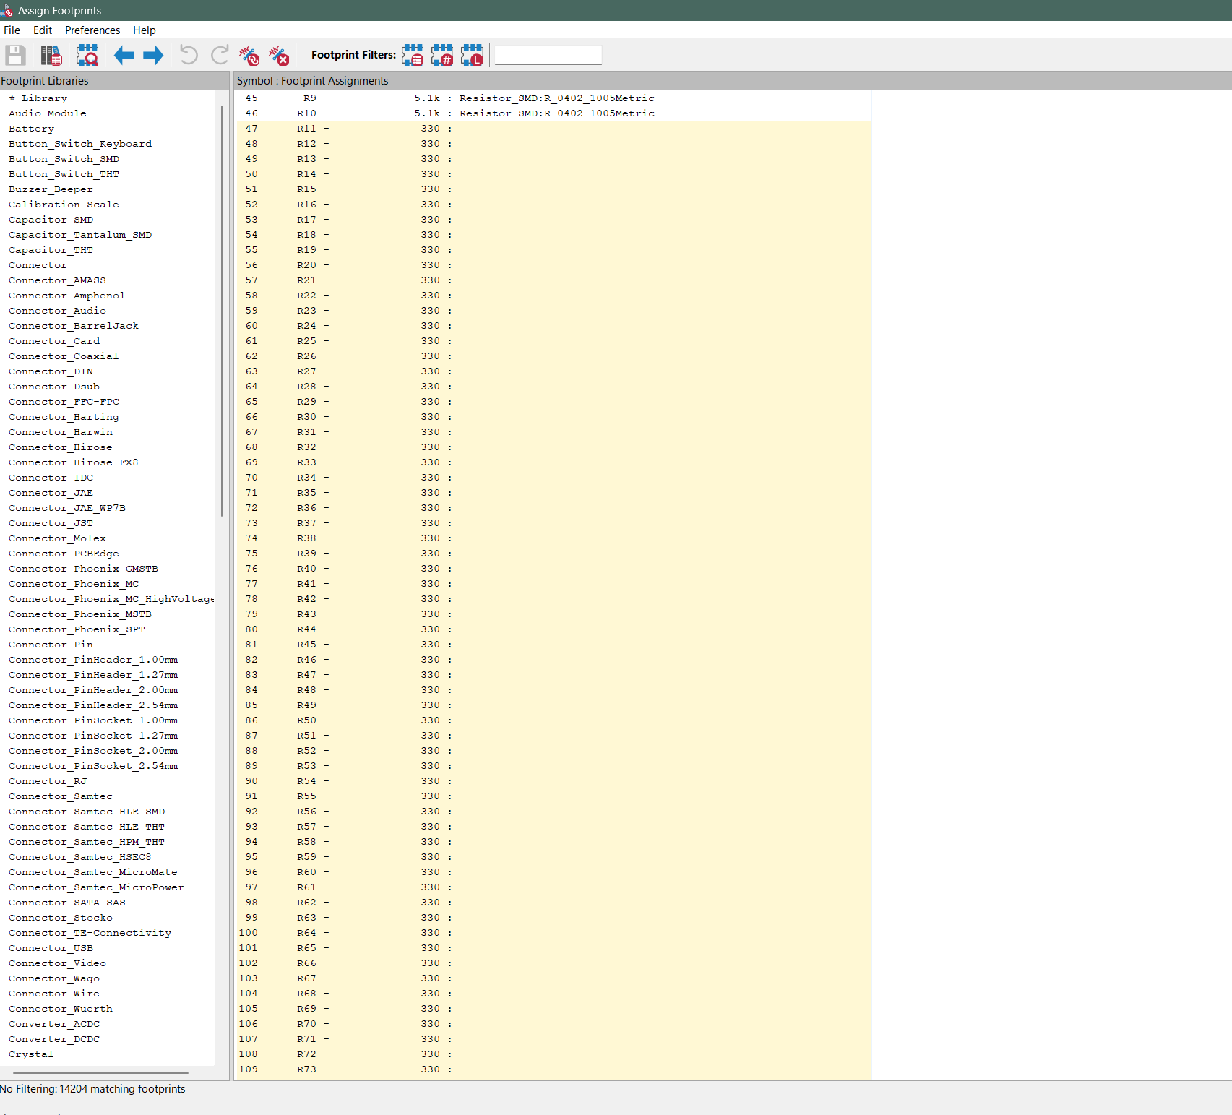The image size is (1232, 1115).
Task: Open the Preferences menu
Action: point(92,30)
